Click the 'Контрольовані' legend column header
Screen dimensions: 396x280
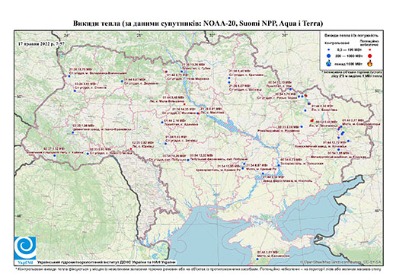336,43
